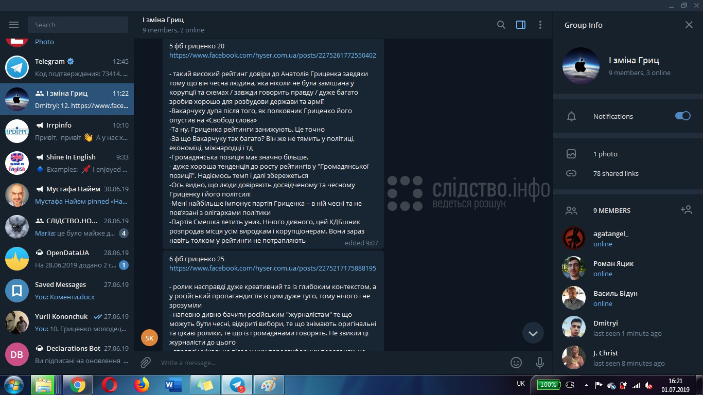Search within this chat using the magnifier icon

coord(501,25)
